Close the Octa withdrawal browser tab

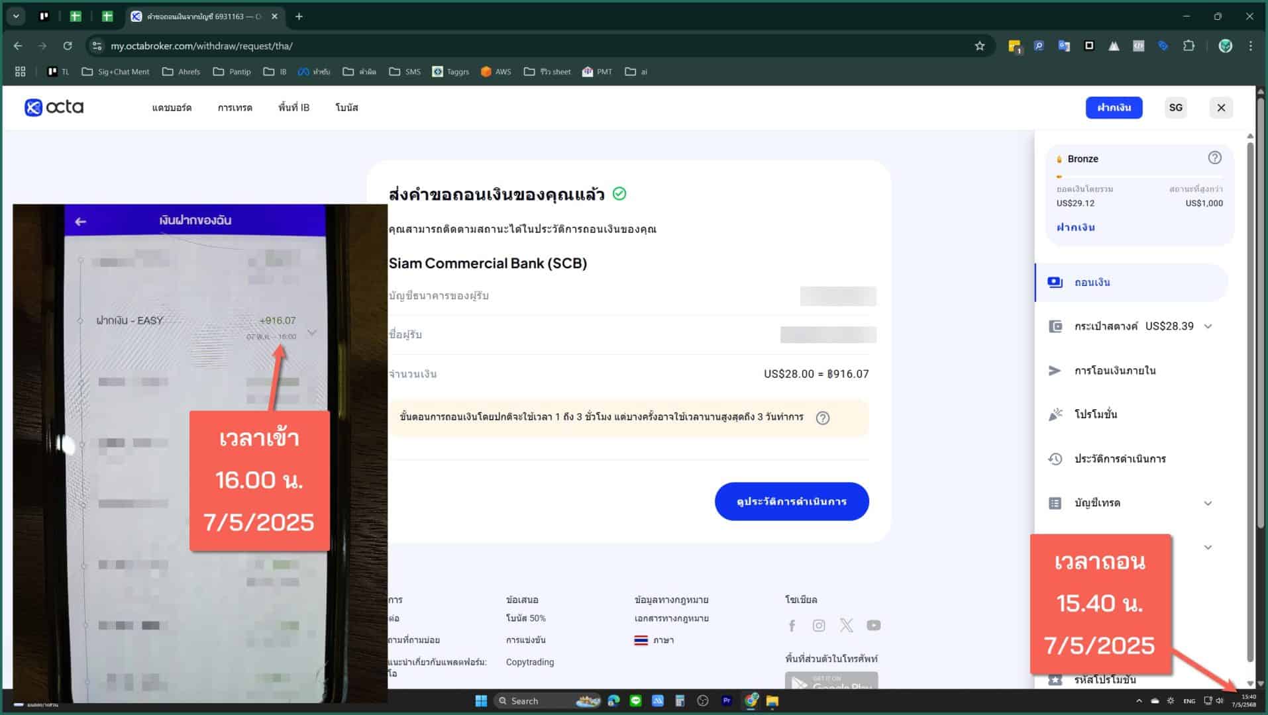(274, 17)
